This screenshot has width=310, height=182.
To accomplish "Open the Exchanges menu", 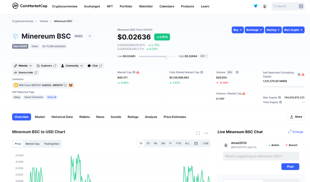I will 92,6.
